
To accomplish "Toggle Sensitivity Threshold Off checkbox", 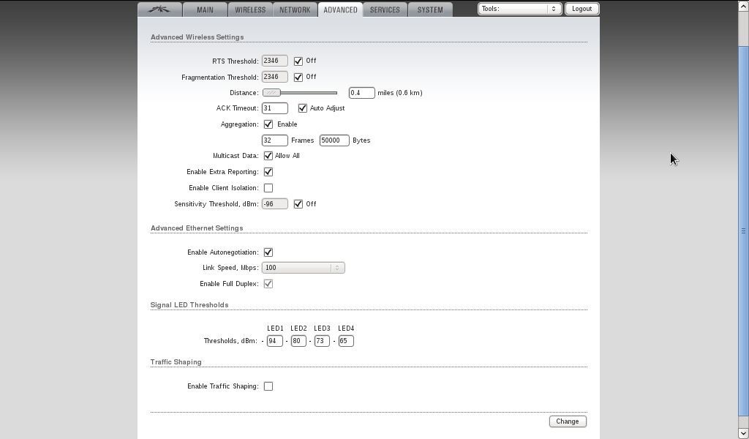I will [x=298, y=204].
